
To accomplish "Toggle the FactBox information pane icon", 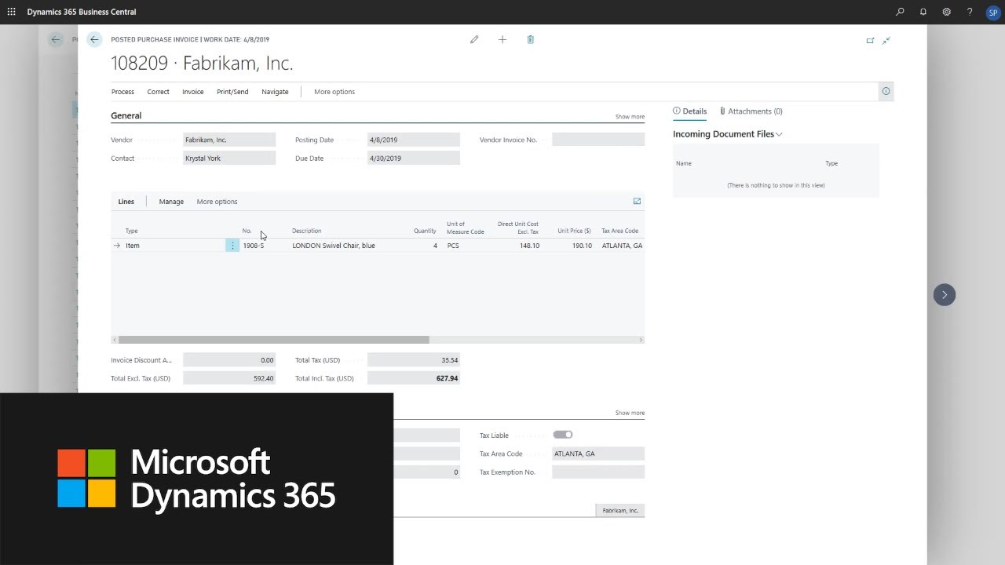I will click(x=886, y=92).
